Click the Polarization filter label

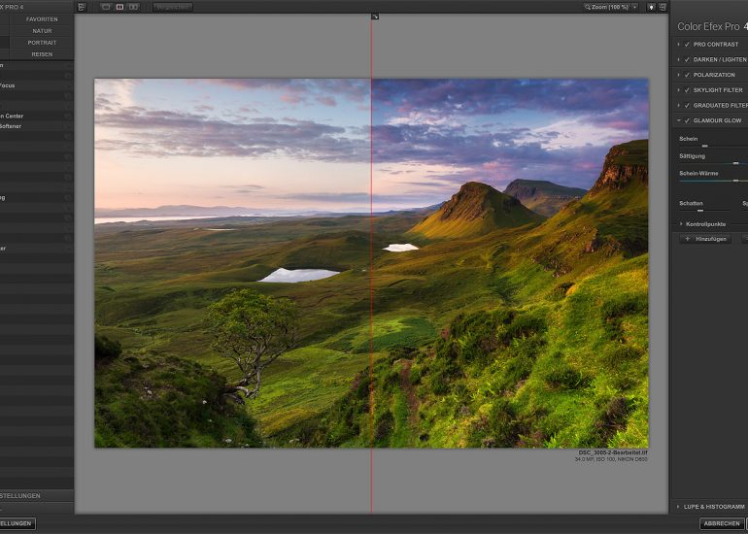pyautogui.click(x=714, y=75)
